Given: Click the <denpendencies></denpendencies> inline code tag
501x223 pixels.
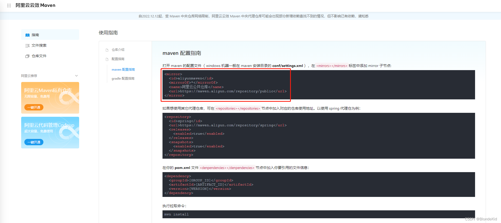Looking at the screenshot, I should coord(227,168).
